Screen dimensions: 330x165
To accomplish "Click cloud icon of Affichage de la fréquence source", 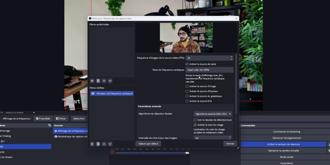I will pyautogui.click(x=56, y=131).
